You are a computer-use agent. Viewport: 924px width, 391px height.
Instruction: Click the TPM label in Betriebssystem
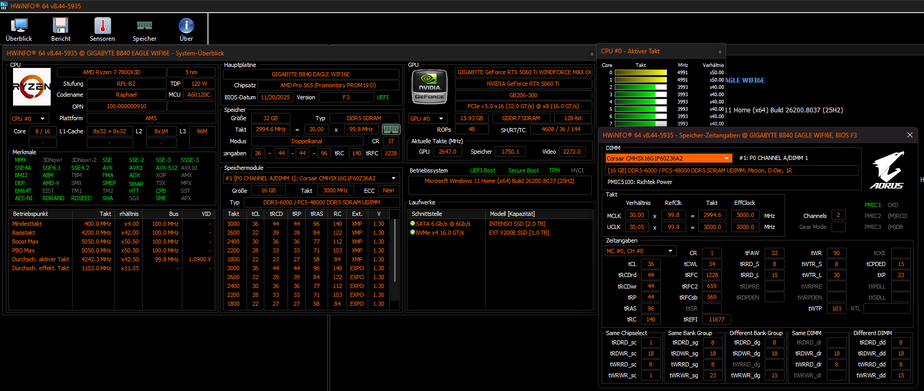(x=554, y=170)
